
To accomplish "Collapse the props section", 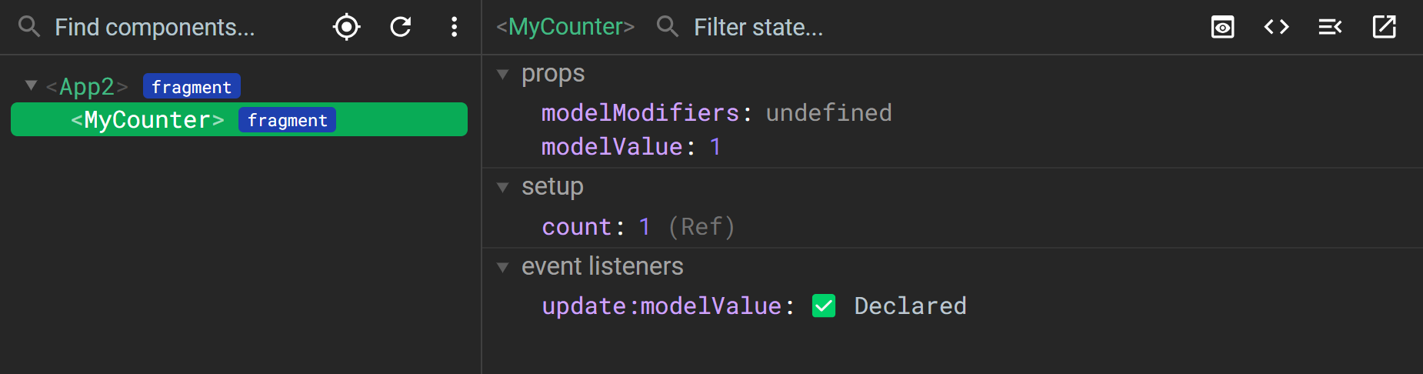I will [x=503, y=74].
